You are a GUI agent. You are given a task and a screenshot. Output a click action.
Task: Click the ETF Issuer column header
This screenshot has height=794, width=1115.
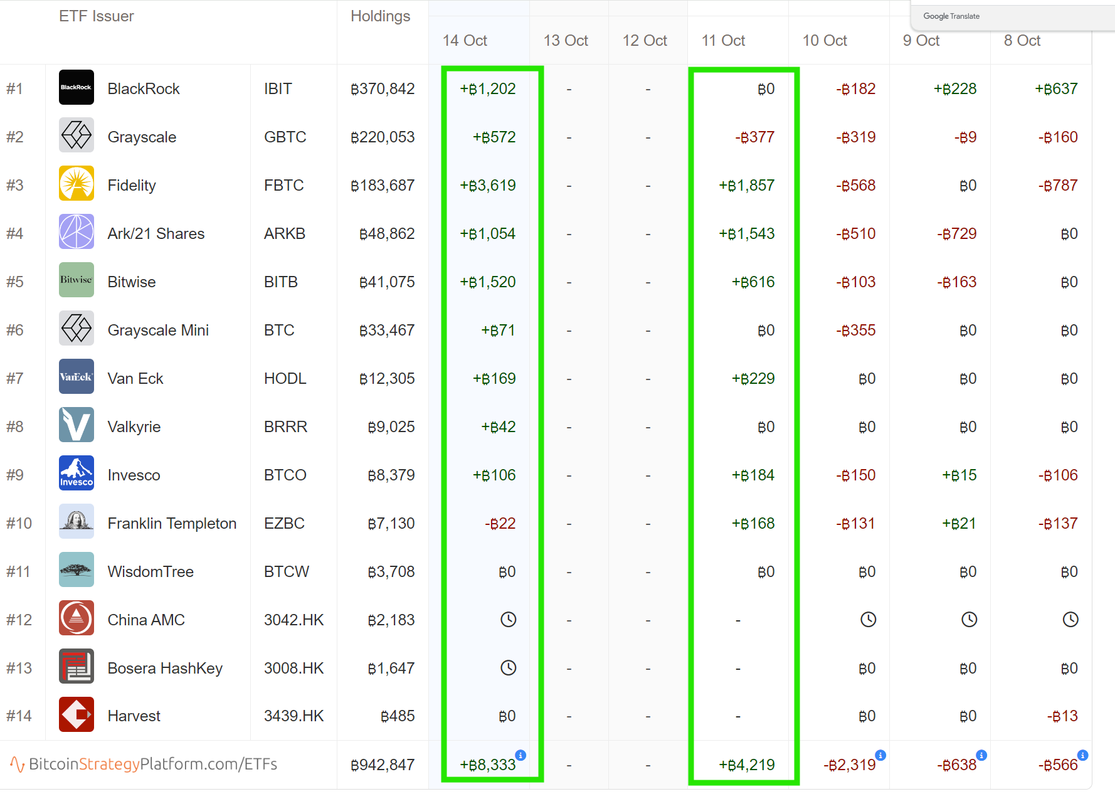click(96, 16)
